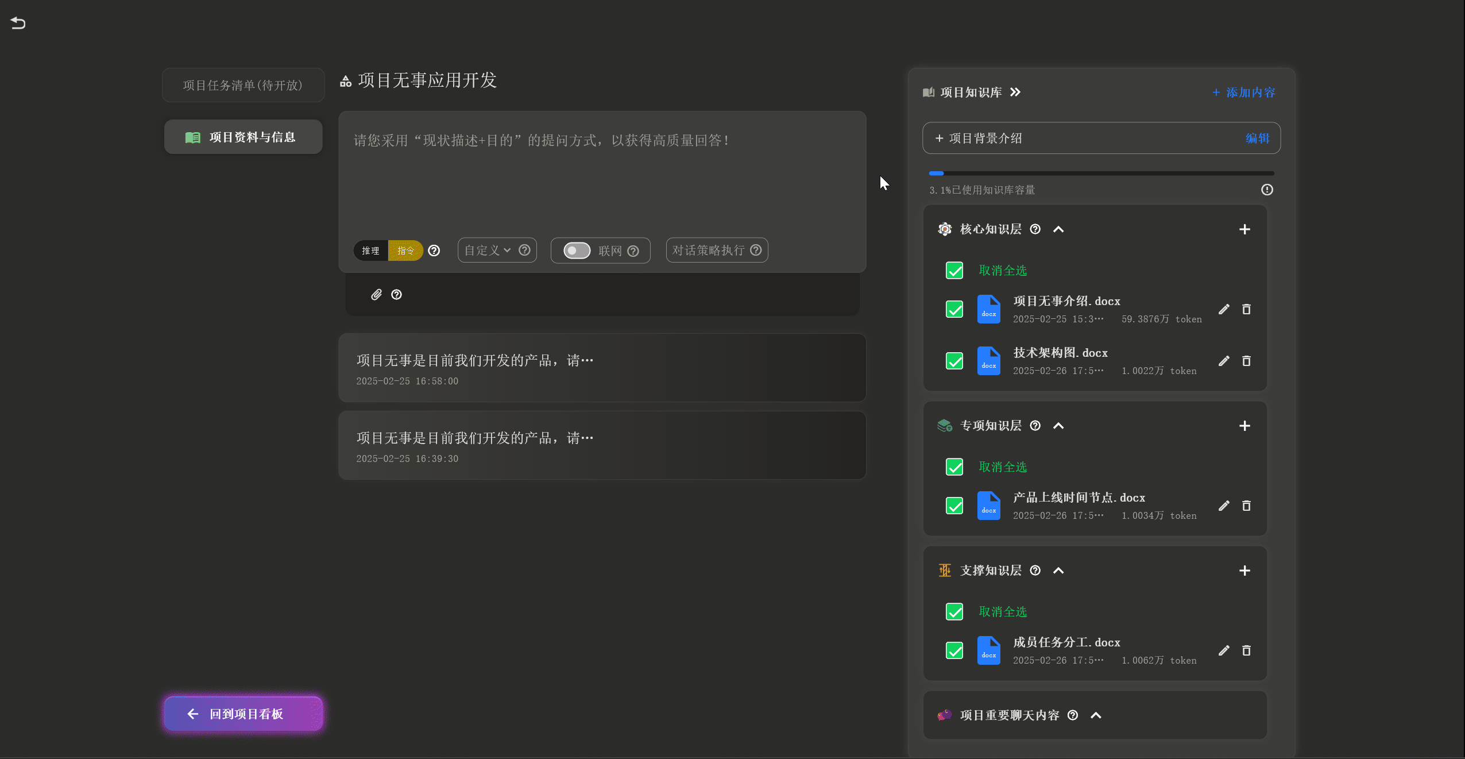The width and height of the screenshot is (1465, 759).
Task: Delete 成员任务分工.docx with trash icon
Action: click(1246, 650)
